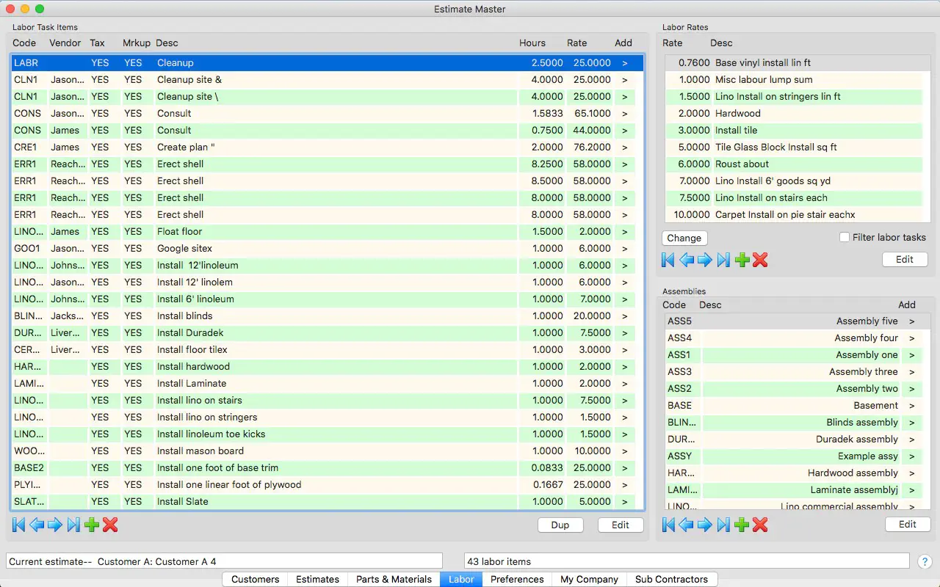Viewport: 940px width, 587px height.
Task: Add a new labor task item with green plus
Action: tap(92, 525)
